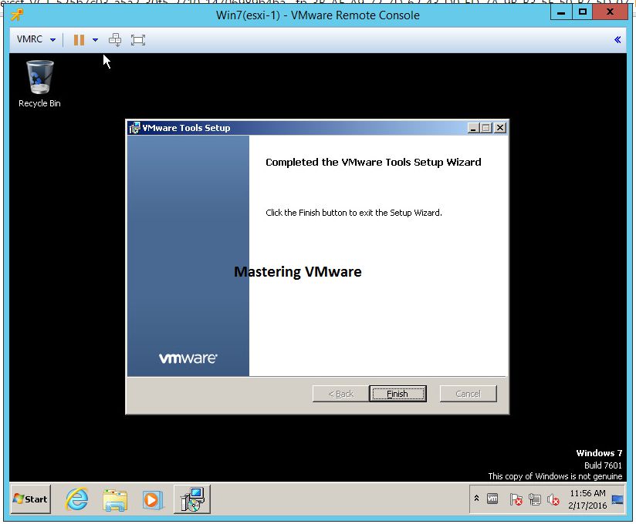This screenshot has height=524, width=636.
Task: Expand the power options dropdown arrow
Action: [x=95, y=39]
